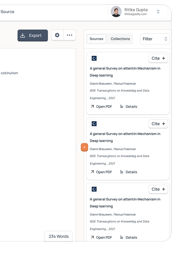
Task: Cite the third source
Action: coord(158,189)
